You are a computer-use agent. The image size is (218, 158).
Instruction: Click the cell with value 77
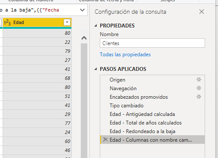[37, 123]
